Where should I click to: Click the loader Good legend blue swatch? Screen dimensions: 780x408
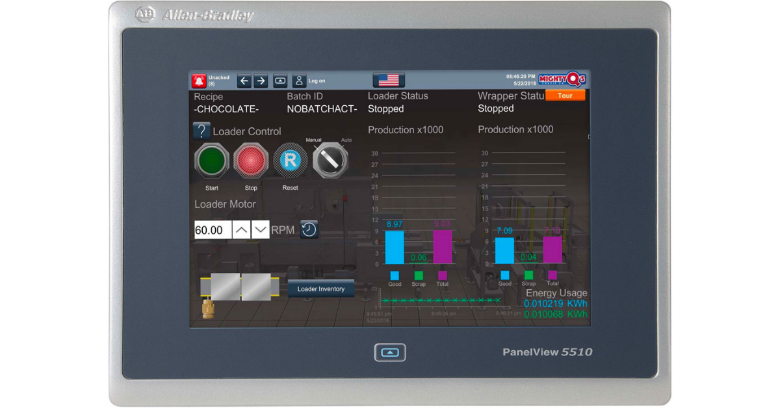395,275
